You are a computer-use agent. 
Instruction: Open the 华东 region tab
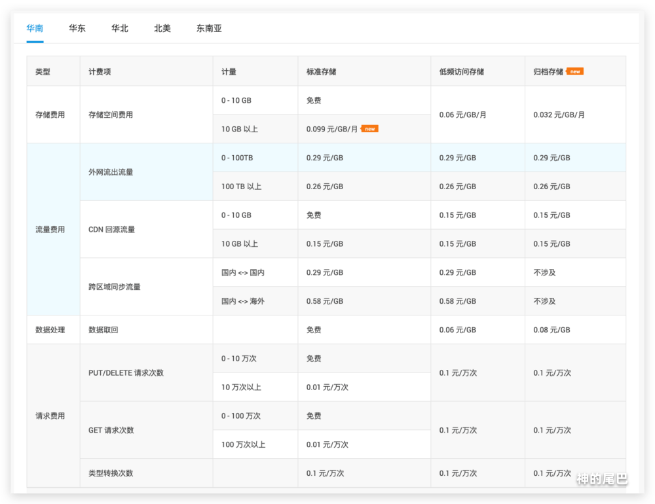pyautogui.click(x=77, y=29)
